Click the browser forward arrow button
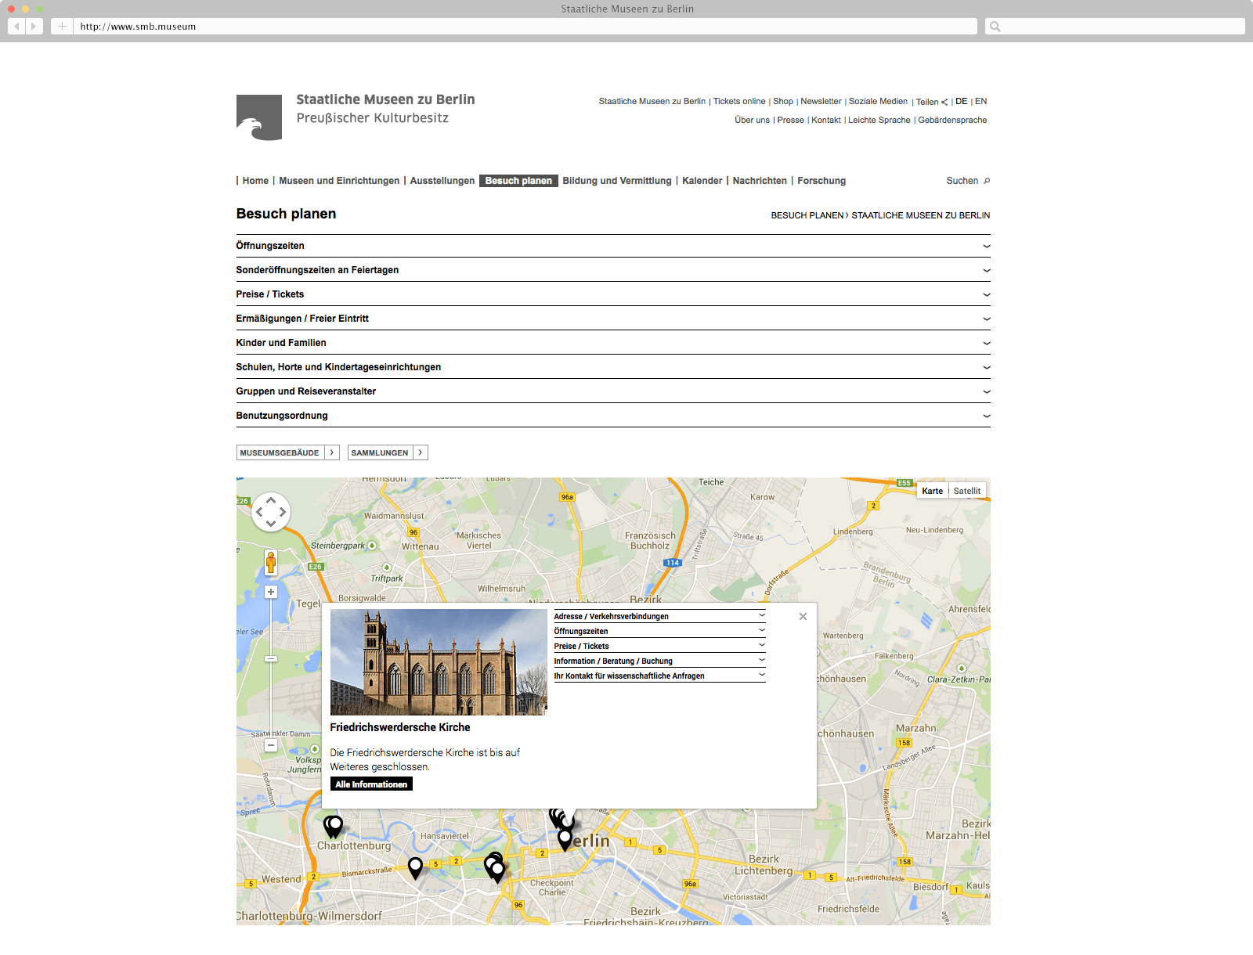This screenshot has height=955, width=1253. coord(34,27)
